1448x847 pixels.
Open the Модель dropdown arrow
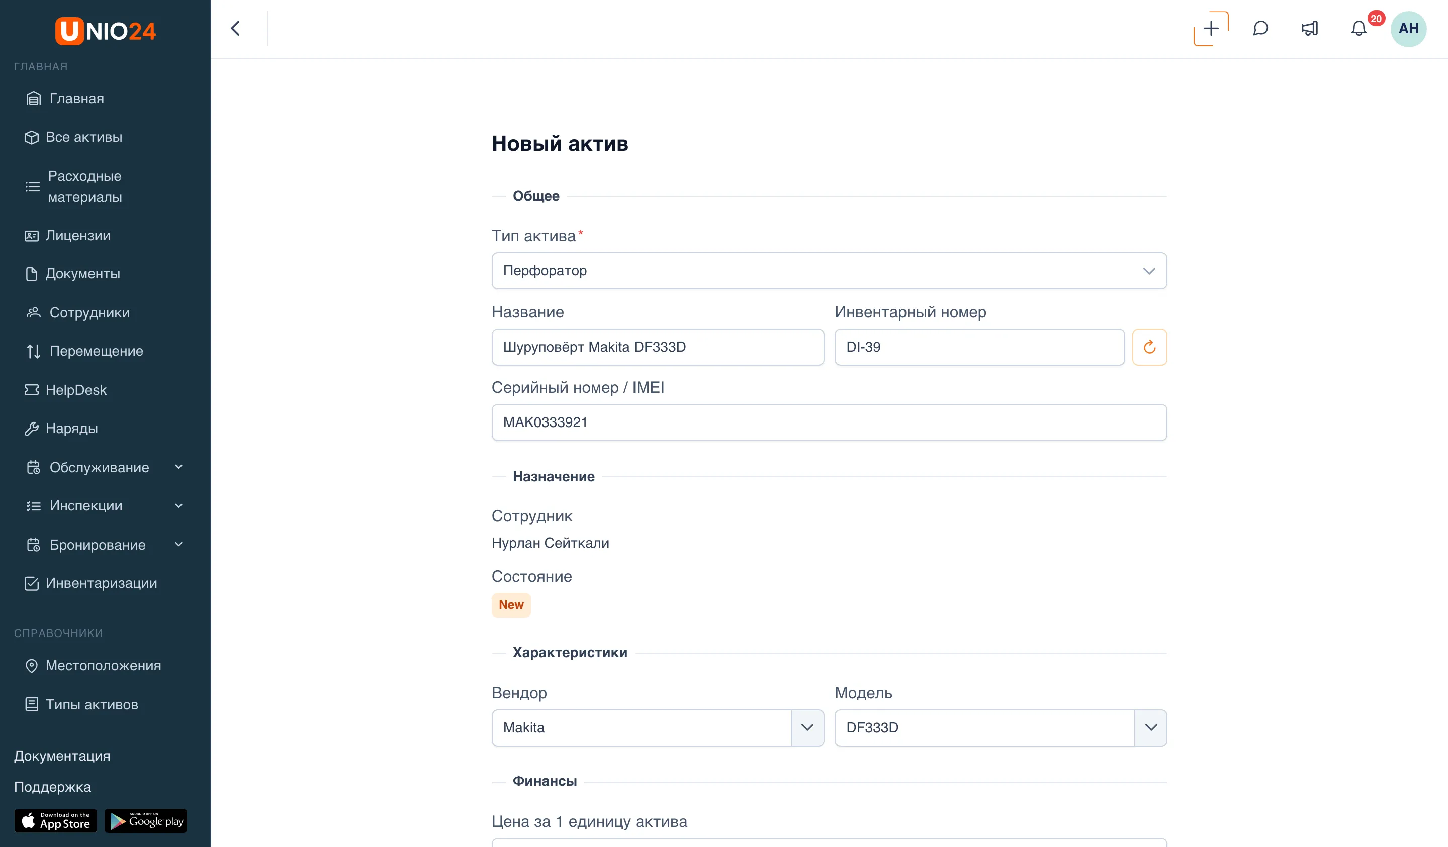pos(1151,727)
